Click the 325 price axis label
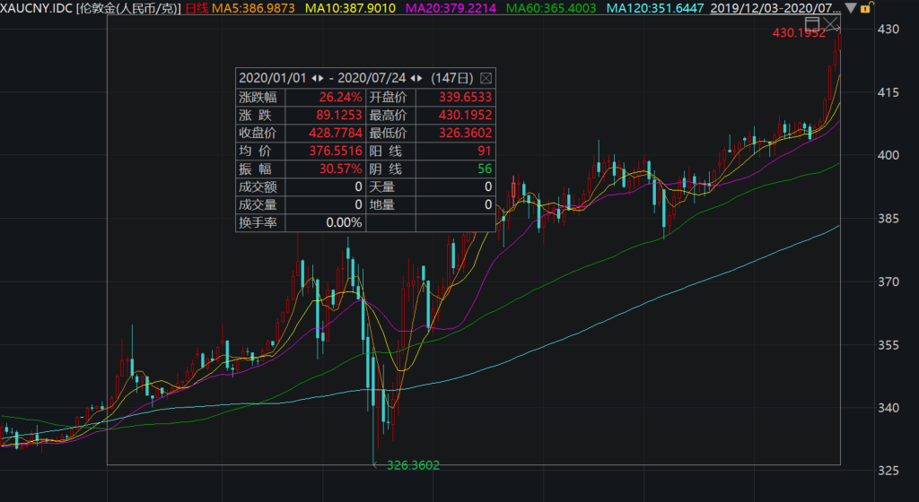Image resolution: width=919 pixels, height=502 pixels. 888,471
